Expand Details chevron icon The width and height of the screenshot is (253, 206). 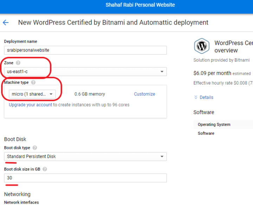tap(196, 97)
